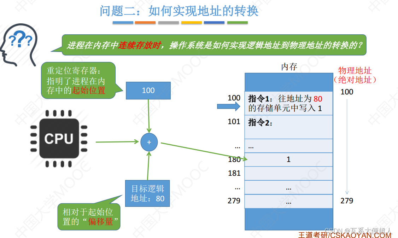Select the downward physical address arrow
The height and width of the screenshot is (238, 398).
coord(347,145)
